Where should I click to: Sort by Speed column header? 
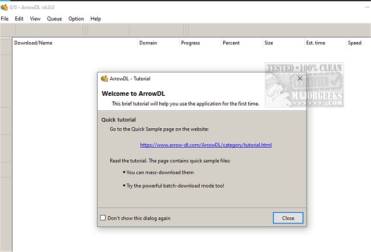(358, 43)
